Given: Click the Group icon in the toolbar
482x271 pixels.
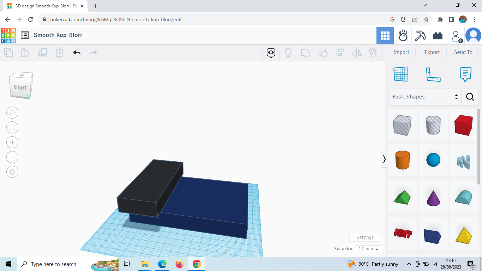Looking at the screenshot, I should tap(306, 52).
